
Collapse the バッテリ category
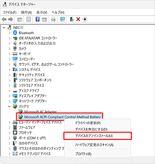10,106
